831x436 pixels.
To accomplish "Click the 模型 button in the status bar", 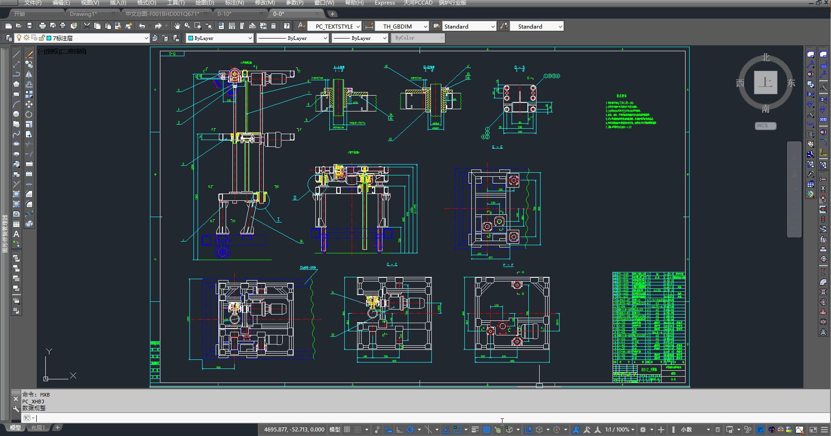I will (x=334, y=429).
